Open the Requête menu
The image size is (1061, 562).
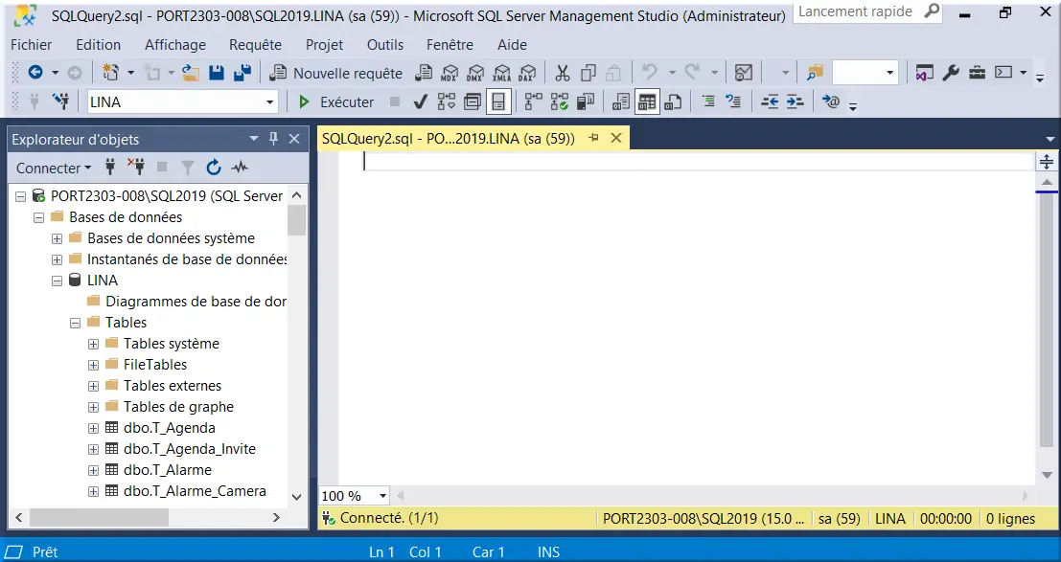(x=255, y=45)
